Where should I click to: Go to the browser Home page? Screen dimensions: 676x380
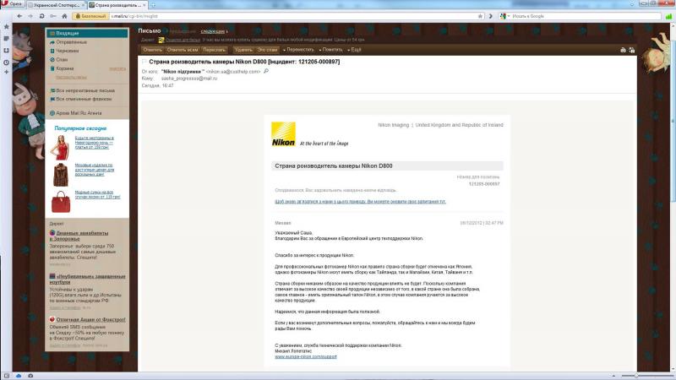tap(64, 16)
